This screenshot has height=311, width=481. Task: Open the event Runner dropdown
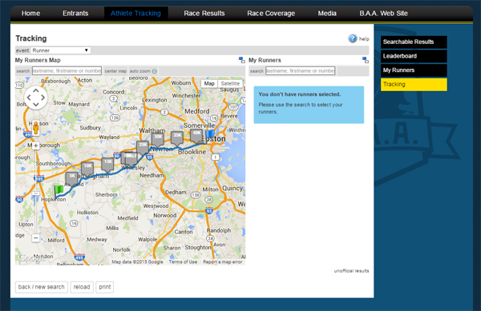click(60, 50)
